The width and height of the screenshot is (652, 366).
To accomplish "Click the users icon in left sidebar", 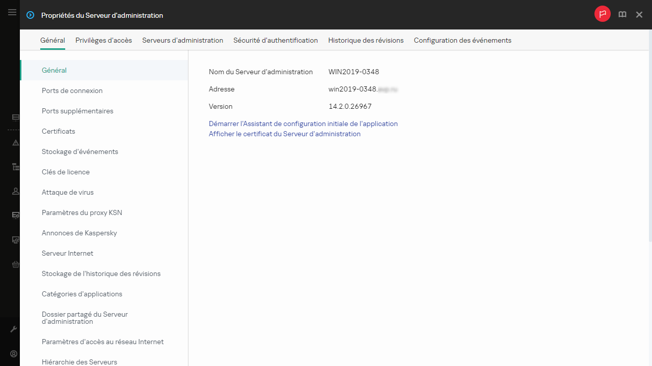I will click(x=15, y=191).
